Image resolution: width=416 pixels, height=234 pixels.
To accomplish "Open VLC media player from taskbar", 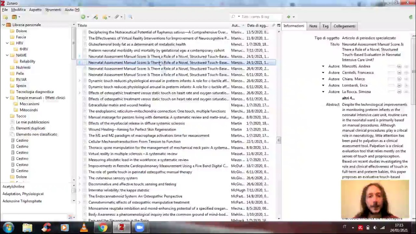I will click(x=84, y=228).
